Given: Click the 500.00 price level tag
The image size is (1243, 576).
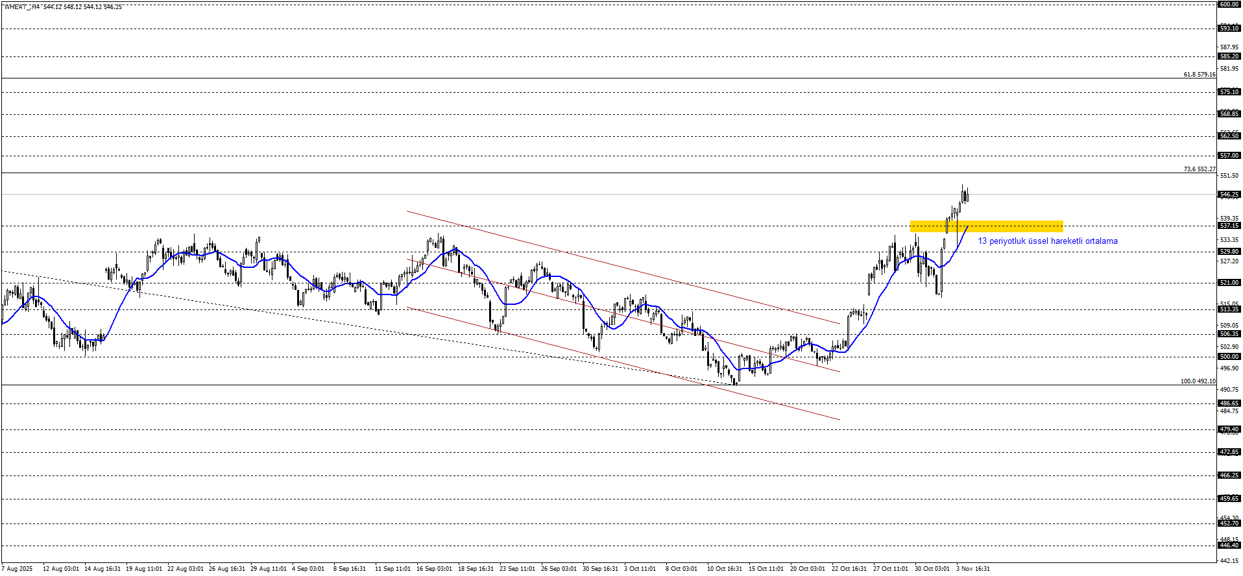Looking at the screenshot, I should 1229,357.
